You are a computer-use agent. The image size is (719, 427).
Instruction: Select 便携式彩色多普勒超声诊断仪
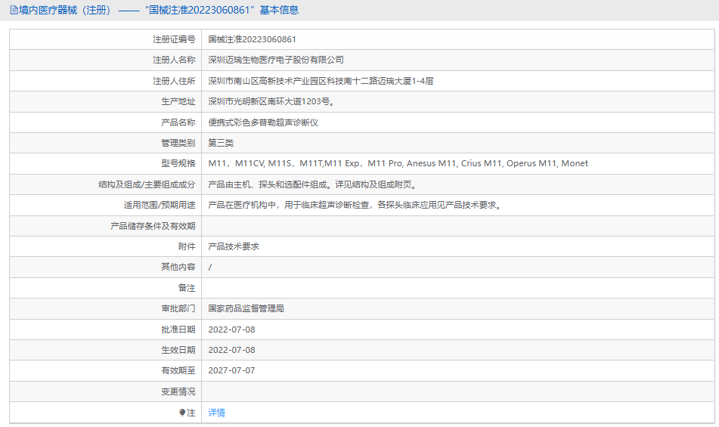263,122
